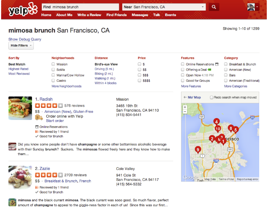274x207 pixels.
Task: Click Radish star rating
Action: 49,106
